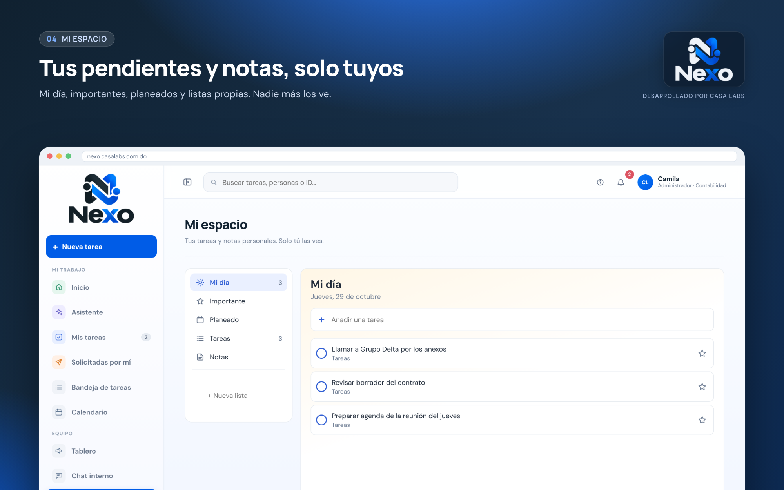Open the help question mark icon
The width and height of the screenshot is (784, 490).
pyautogui.click(x=600, y=182)
